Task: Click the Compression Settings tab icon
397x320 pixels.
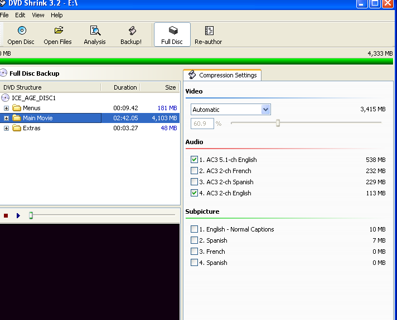Action: pyautogui.click(x=192, y=75)
